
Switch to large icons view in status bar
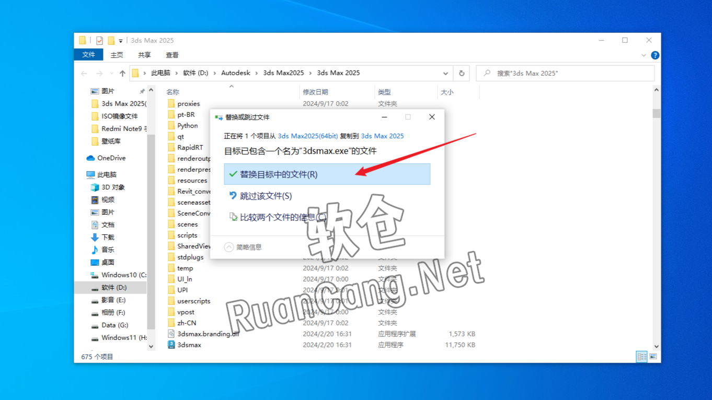point(653,357)
